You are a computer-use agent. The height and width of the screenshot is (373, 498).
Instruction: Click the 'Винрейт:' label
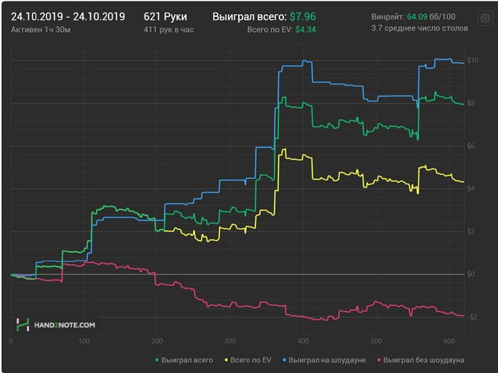pos(388,16)
